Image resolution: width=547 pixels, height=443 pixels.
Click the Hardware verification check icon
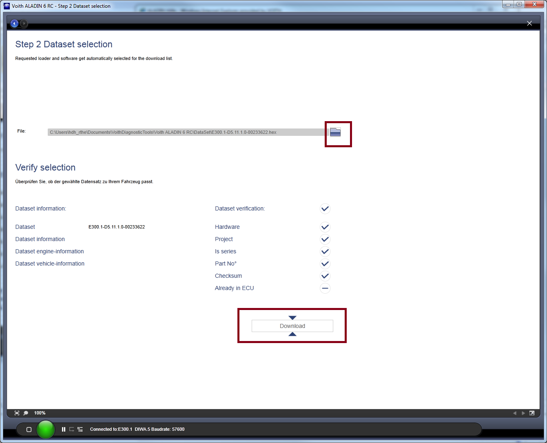point(325,227)
